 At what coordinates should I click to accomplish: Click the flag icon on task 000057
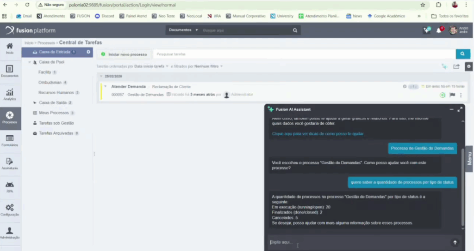click(x=452, y=95)
